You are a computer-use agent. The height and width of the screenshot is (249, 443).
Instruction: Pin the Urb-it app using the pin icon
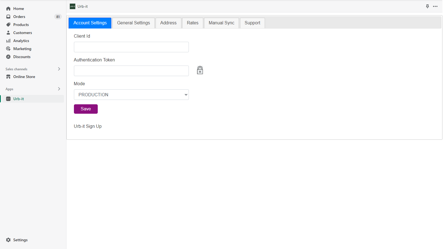pyautogui.click(x=427, y=6)
